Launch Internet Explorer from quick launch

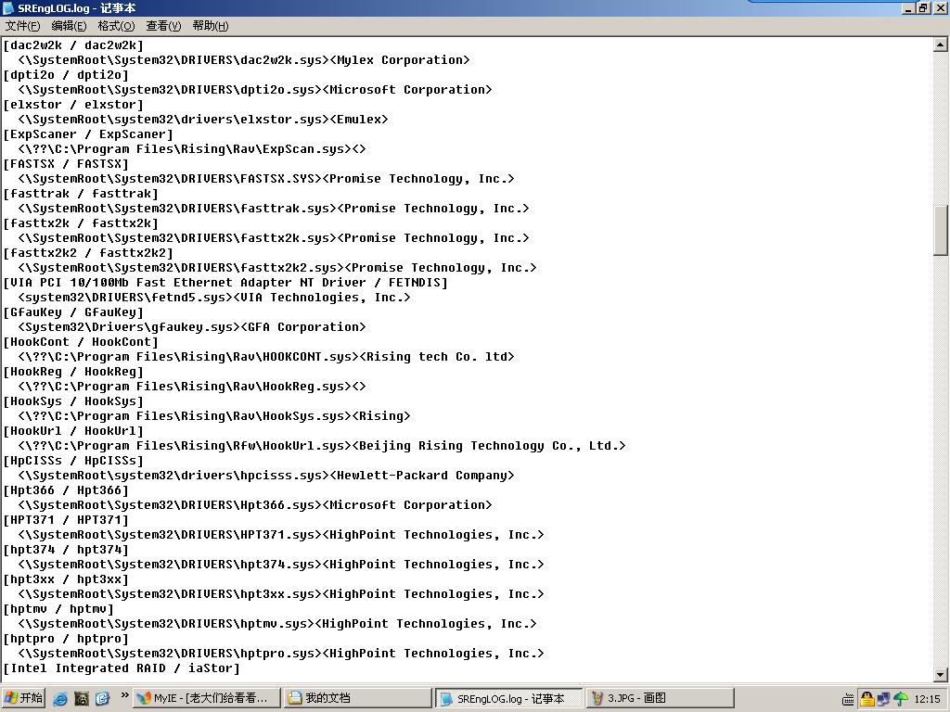60,699
